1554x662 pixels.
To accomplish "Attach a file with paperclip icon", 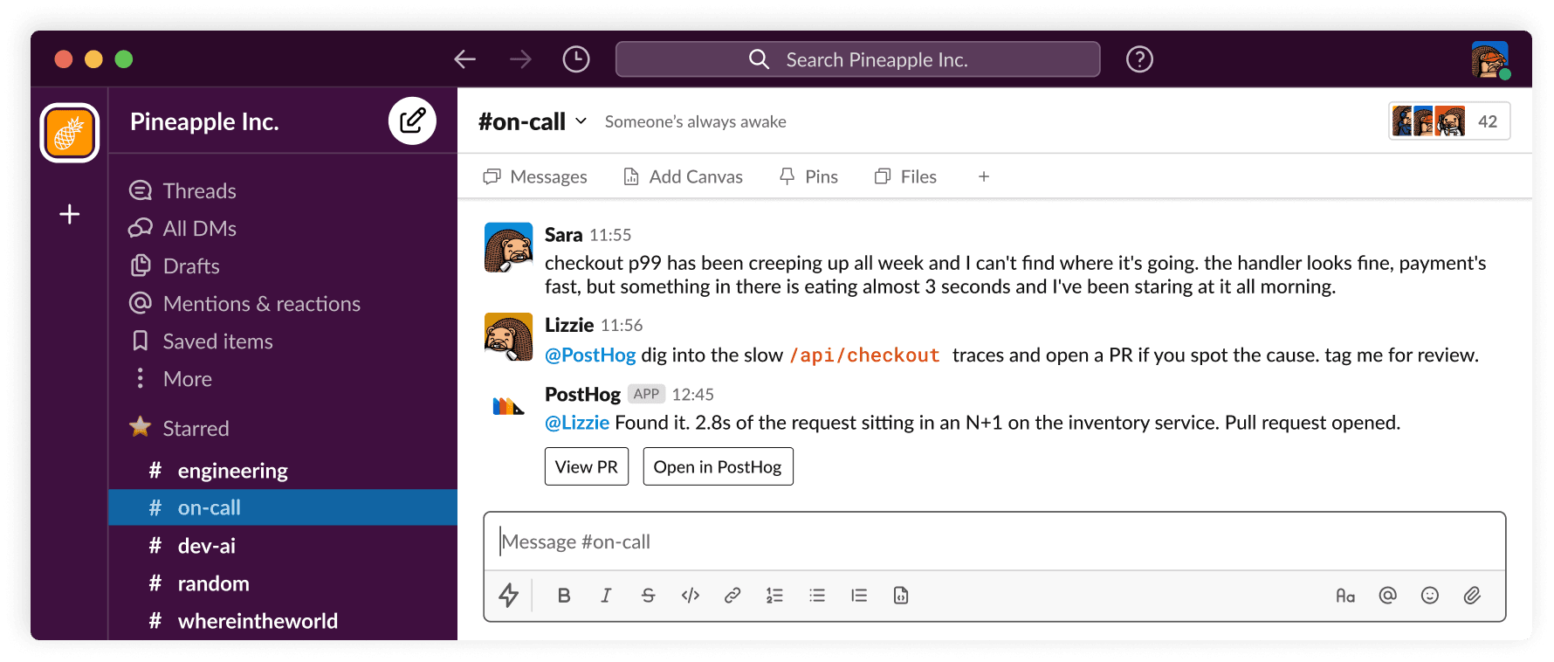I will pyautogui.click(x=1472, y=596).
